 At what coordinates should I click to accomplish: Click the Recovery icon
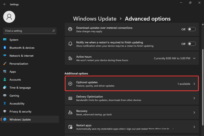(70, 112)
